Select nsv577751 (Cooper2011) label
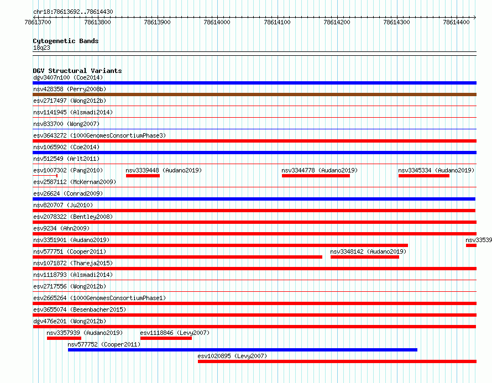492x383 pixels. click(70, 251)
